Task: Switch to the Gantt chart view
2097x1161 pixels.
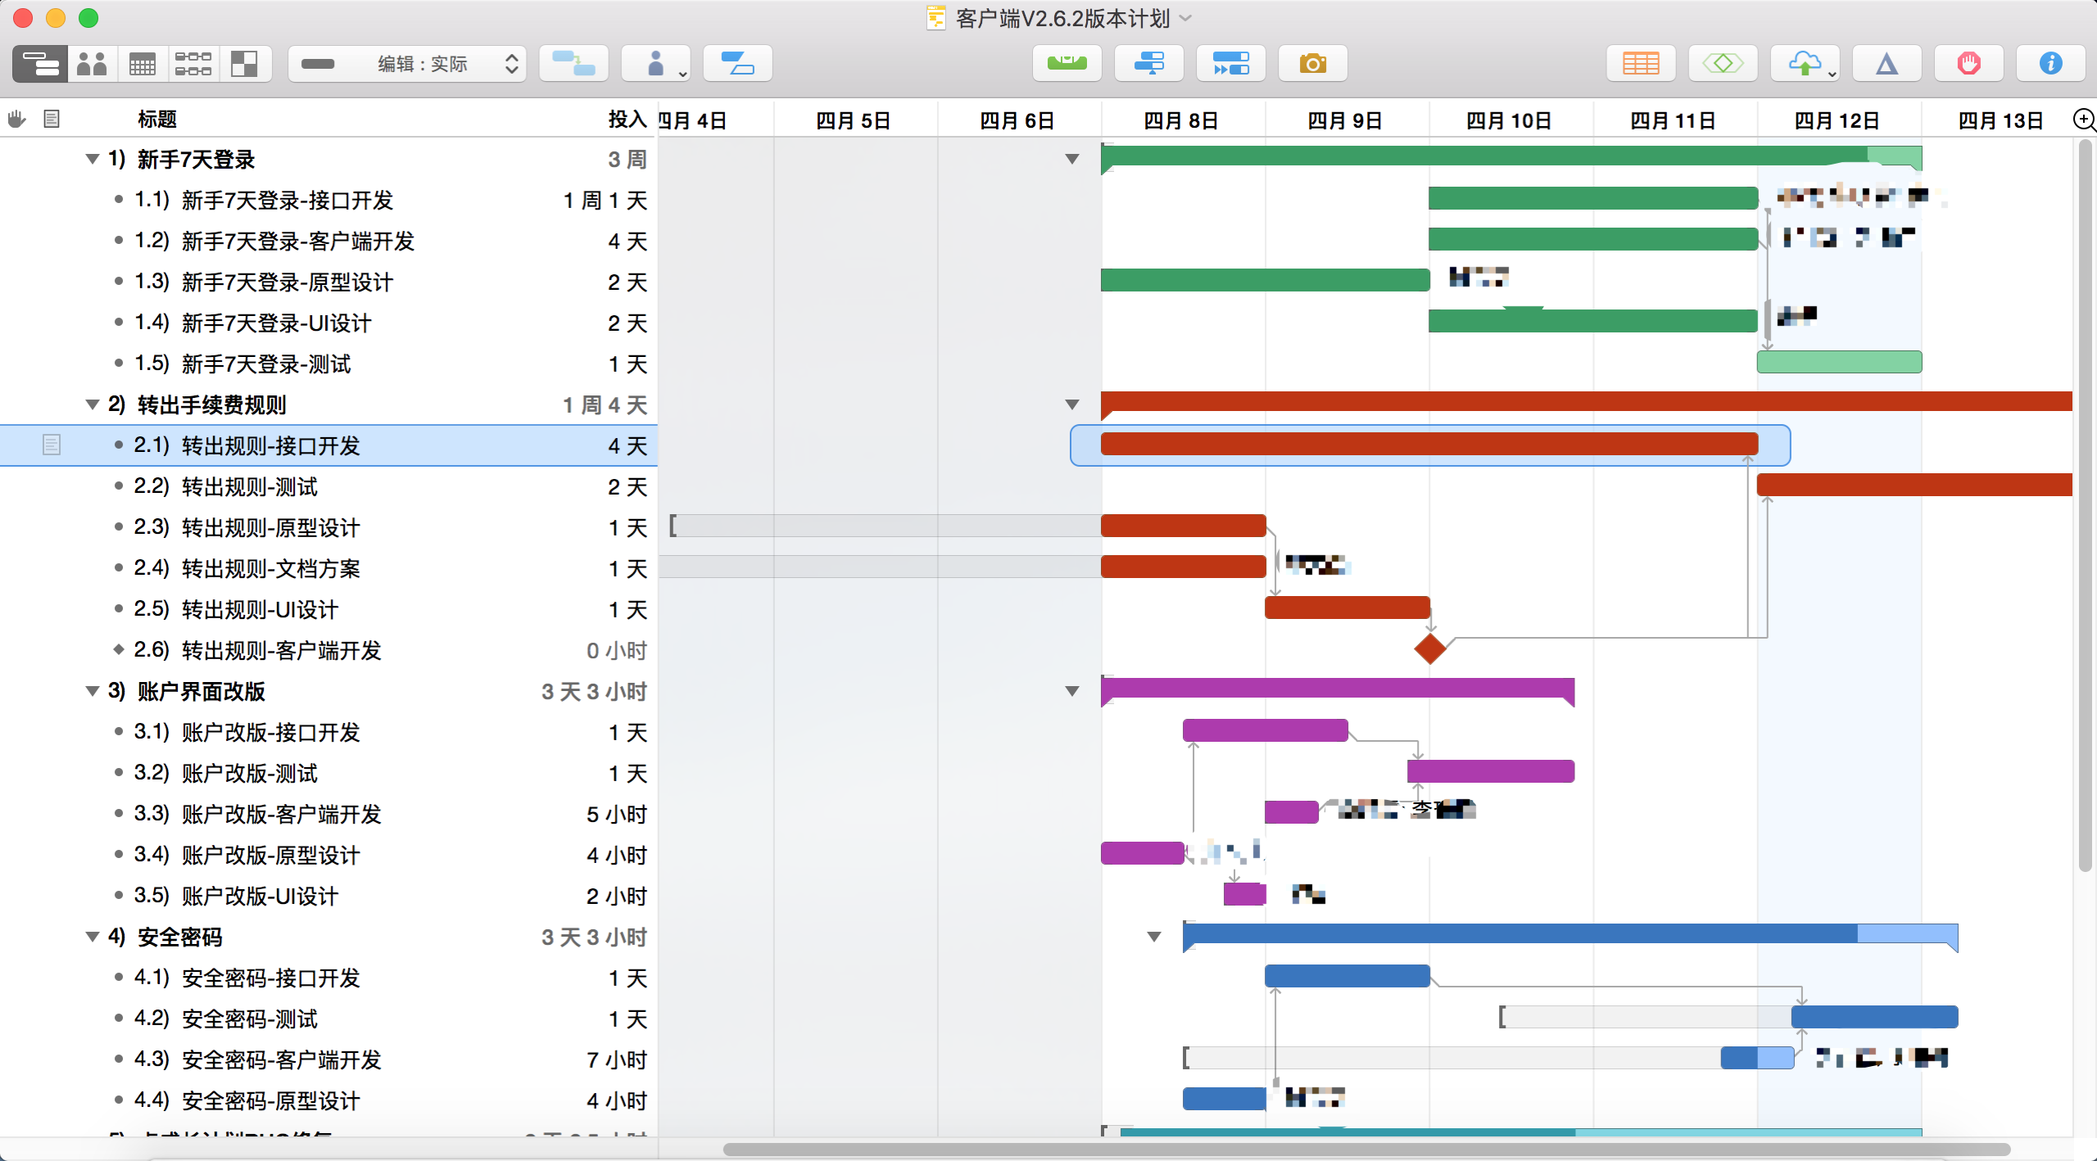Action: [41, 63]
